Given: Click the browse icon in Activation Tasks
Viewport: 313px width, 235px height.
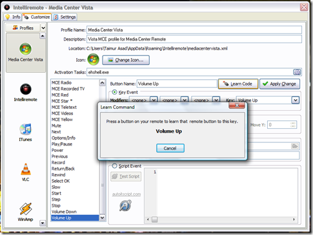Looking at the screenshot, I should 297,72.
